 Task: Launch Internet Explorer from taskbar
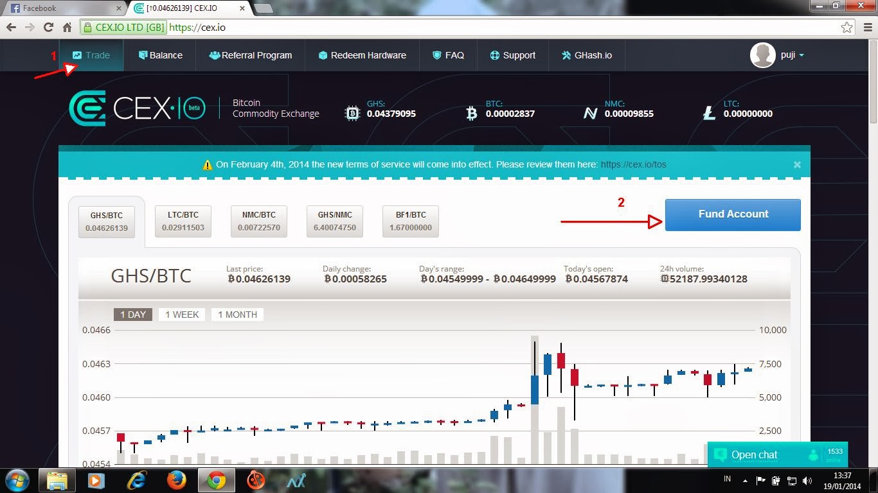[x=136, y=480]
